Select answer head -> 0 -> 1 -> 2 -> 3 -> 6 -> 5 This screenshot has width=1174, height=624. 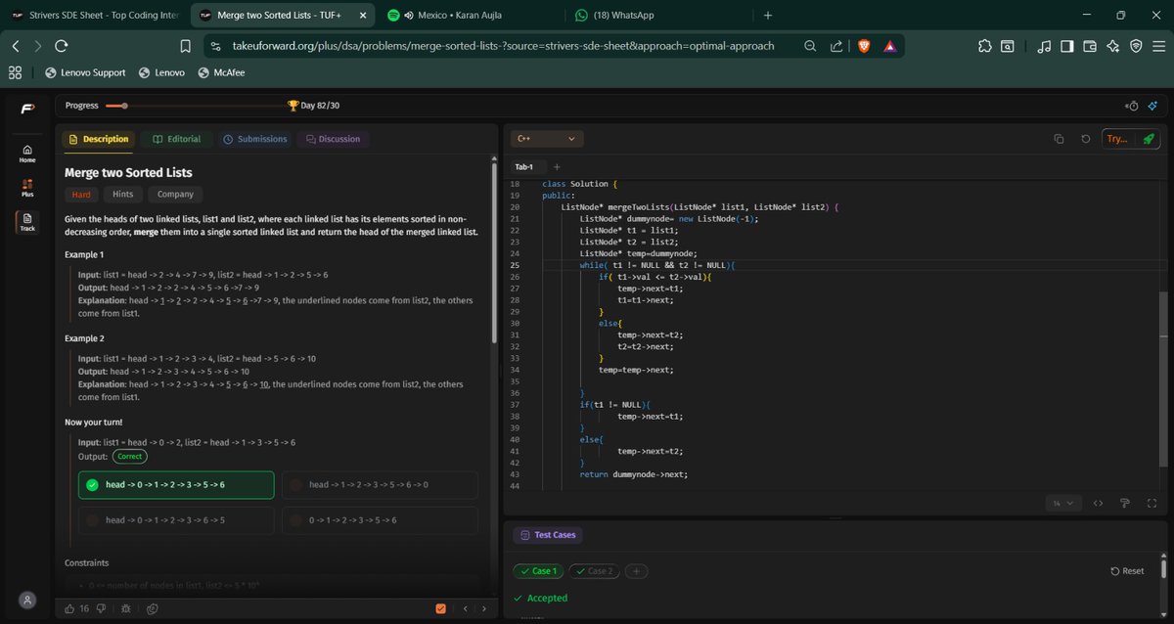coord(176,520)
